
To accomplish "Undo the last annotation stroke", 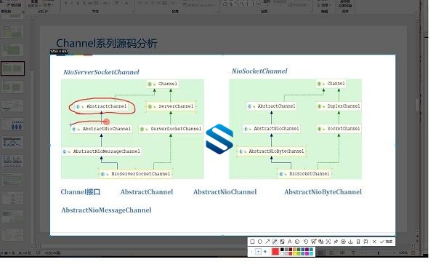I will (306, 242).
